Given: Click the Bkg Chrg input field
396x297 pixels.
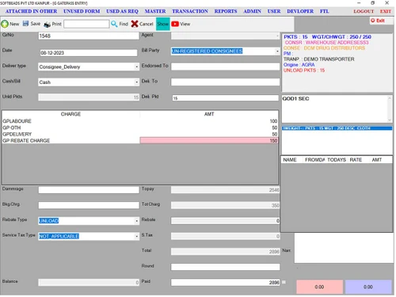Looking at the screenshot, I should point(89,205).
